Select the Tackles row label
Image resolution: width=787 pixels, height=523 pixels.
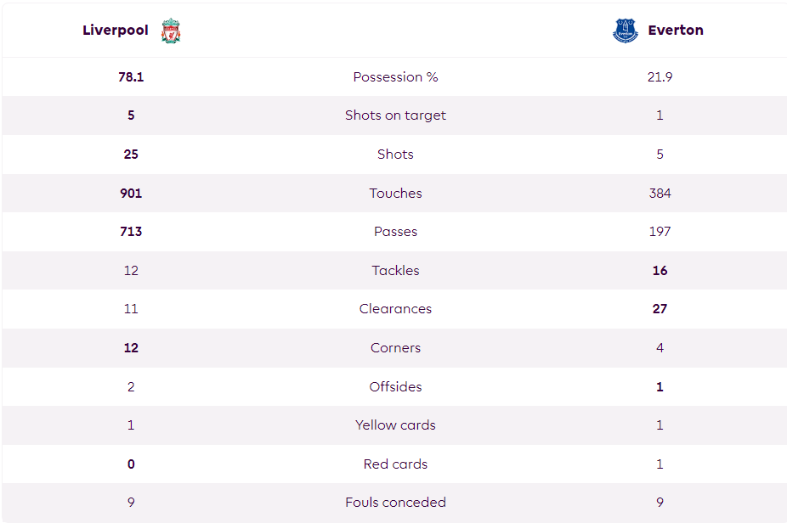(x=395, y=270)
